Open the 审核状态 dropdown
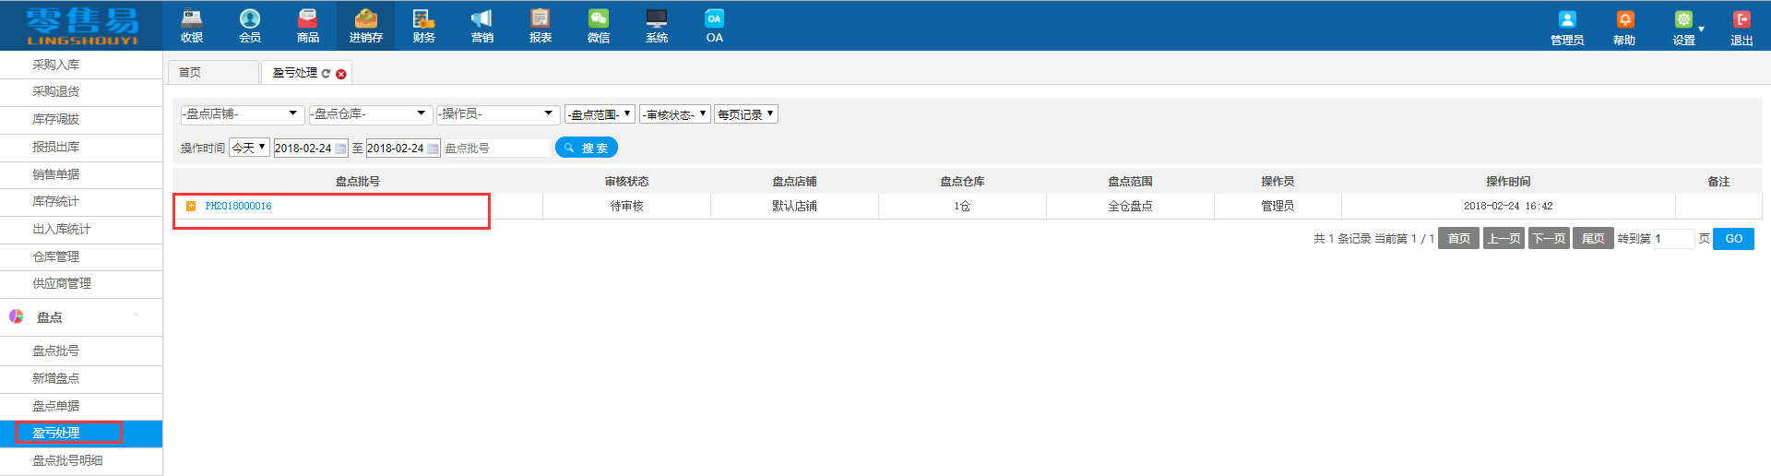This screenshot has height=476, width=1771. [x=675, y=114]
